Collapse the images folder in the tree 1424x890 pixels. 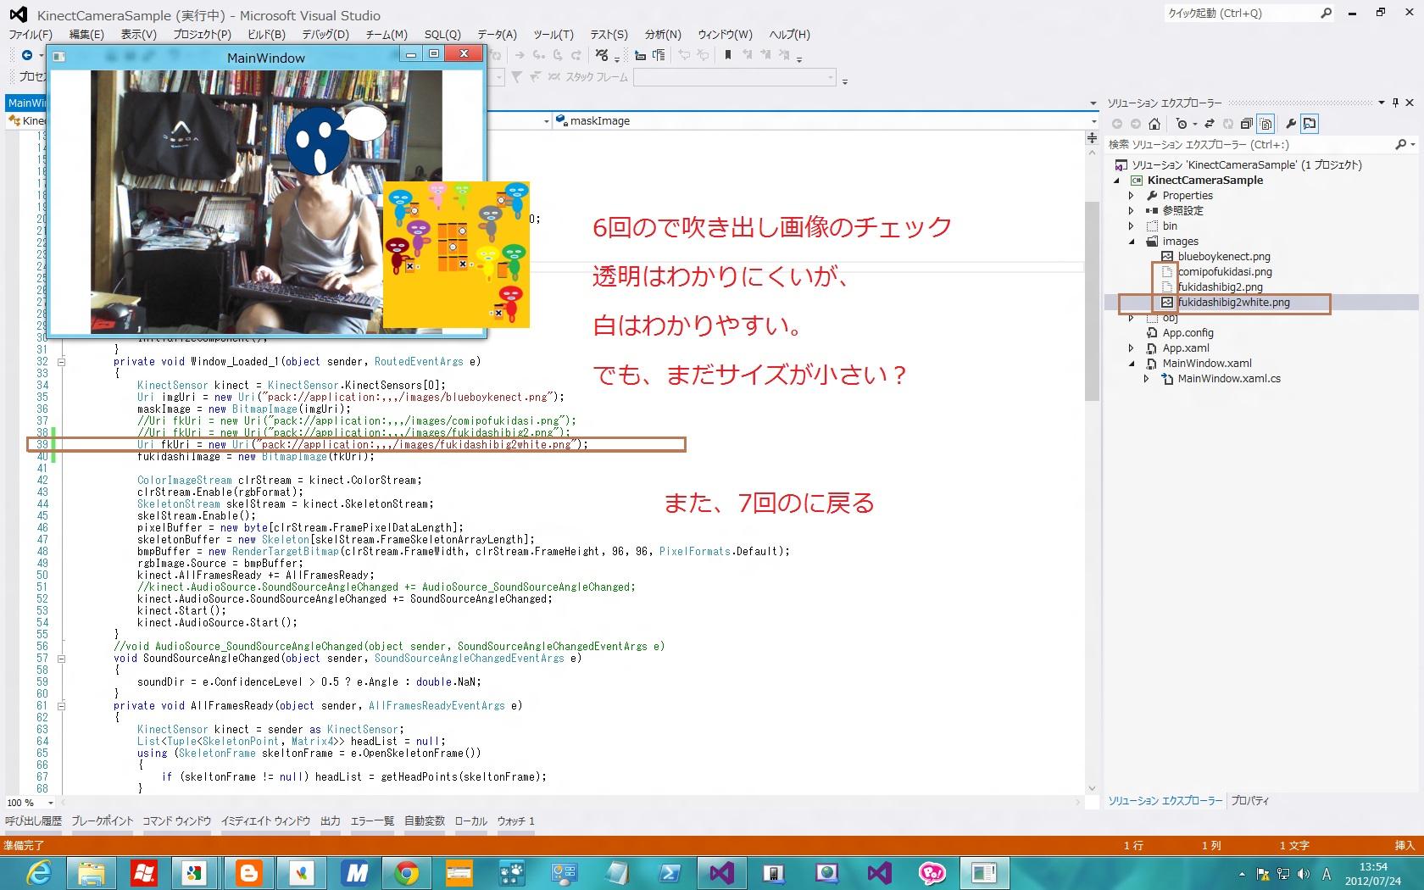pyautogui.click(x=1132, y=242)
